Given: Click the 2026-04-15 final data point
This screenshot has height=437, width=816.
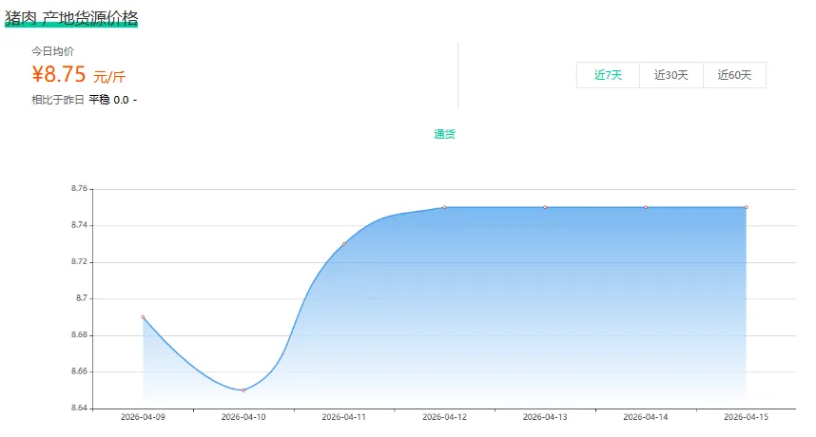Looking at the screenshot, I should point(746,207).
